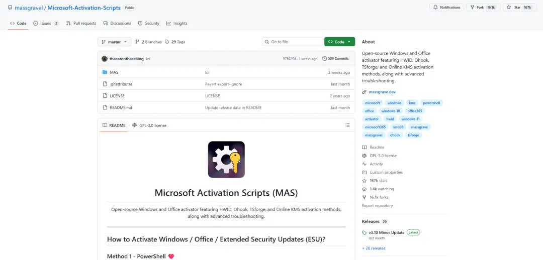Screen dimensions: 543x260
Task: Expand the master branch dropdown
Action: (115, 42)
